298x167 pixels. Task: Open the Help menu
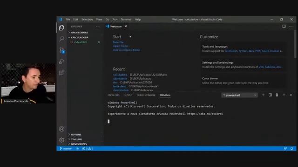138,19
